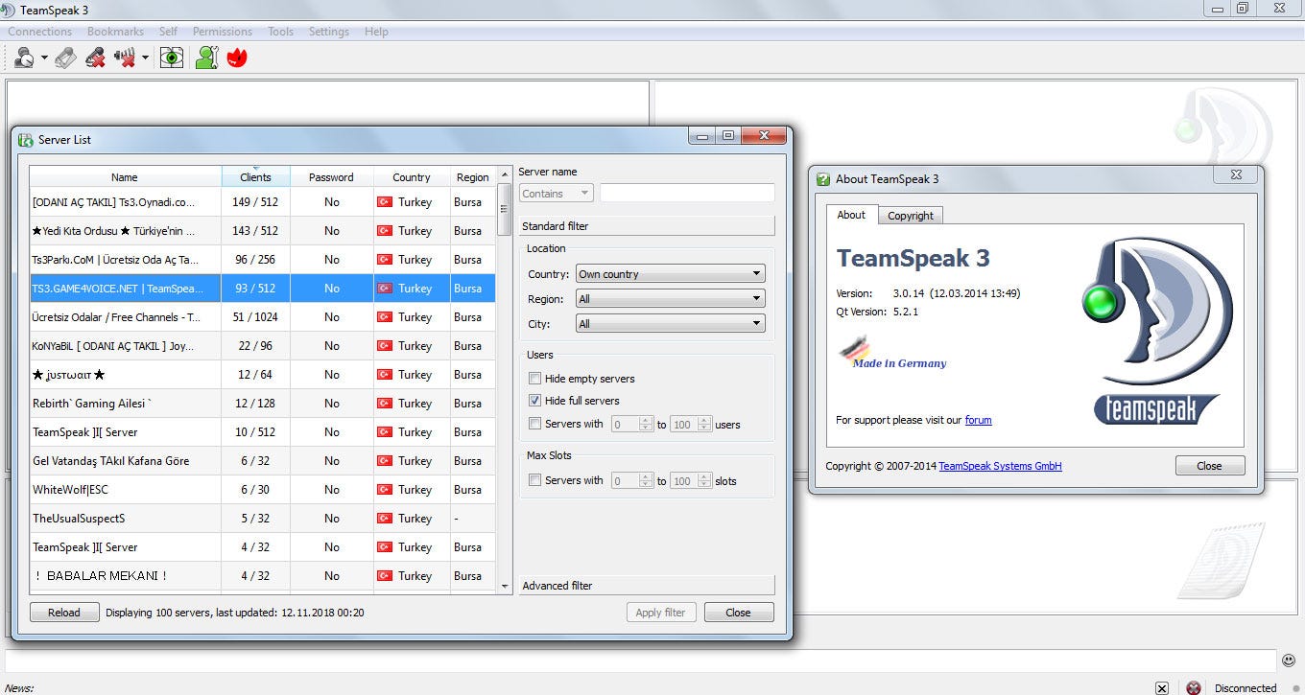Screen dimensions: 1305x695
Task: Focus the Server name text field
Action: [x=687, y=194]
